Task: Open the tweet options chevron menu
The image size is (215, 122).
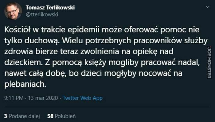Action: click(208, 7)
